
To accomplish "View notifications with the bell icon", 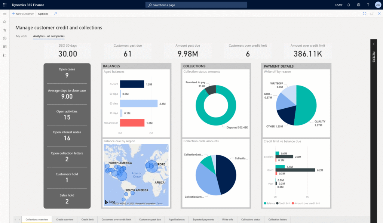I will 348,5.
